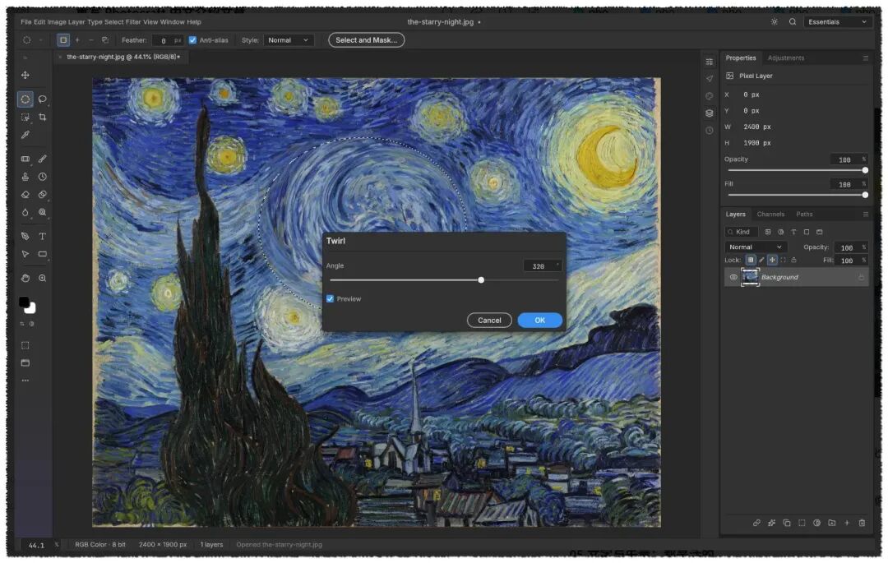
Task: Switch to the Adjustments tab
Action: click(x=785, y=58)
